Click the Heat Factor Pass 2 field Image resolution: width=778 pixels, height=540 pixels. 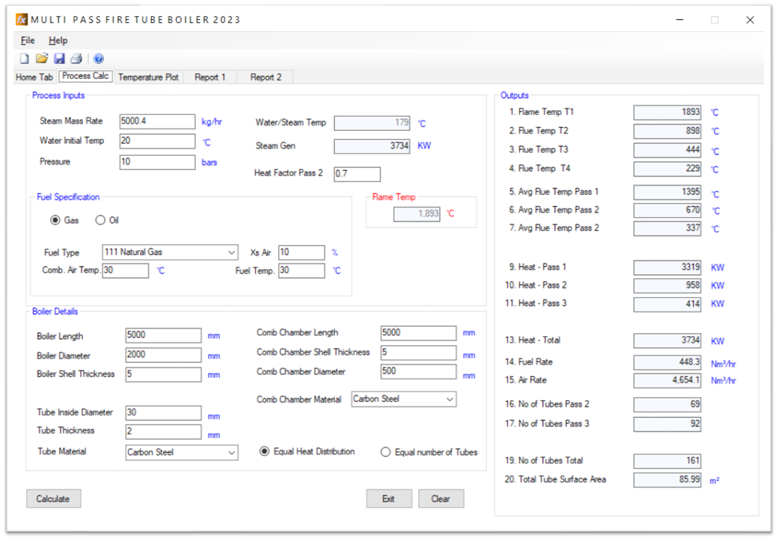pyautogui.click(x=357, y=174)
